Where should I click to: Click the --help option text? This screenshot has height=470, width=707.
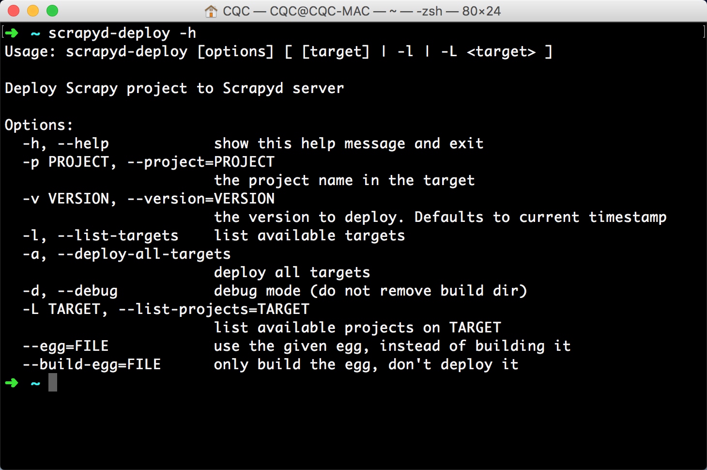coord(83,143)
